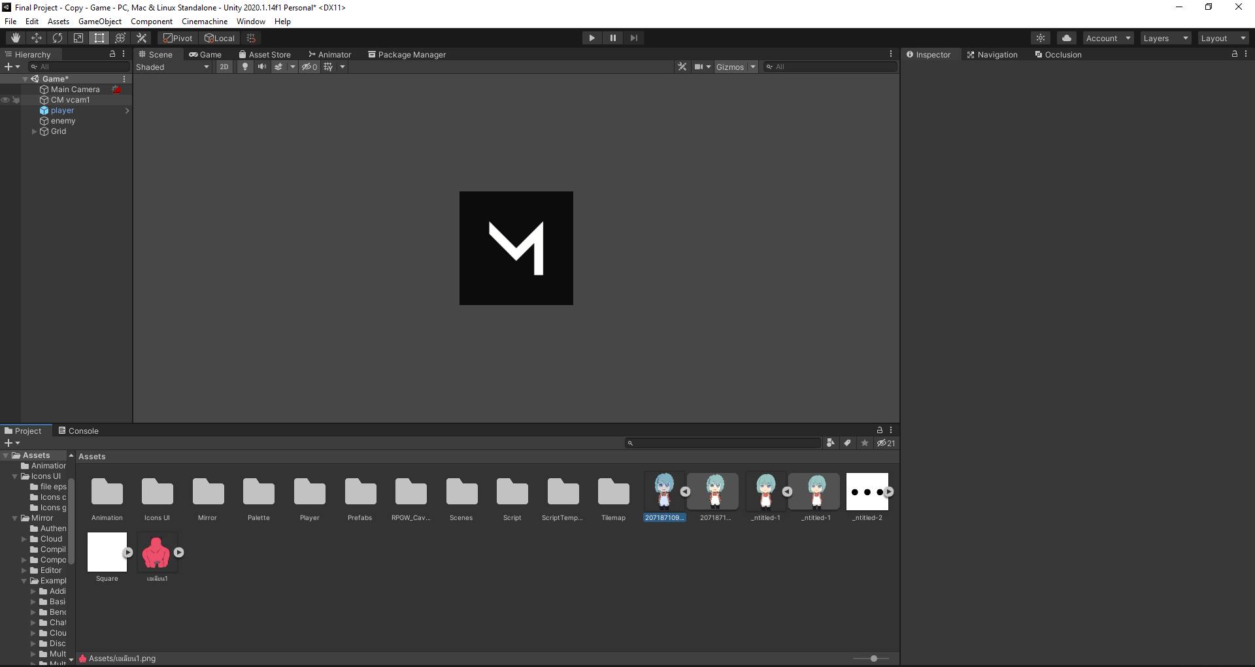Collapse the Mirror folder in tree
The height and width of the screenshot is (667, 1255).
pos(15,518)
